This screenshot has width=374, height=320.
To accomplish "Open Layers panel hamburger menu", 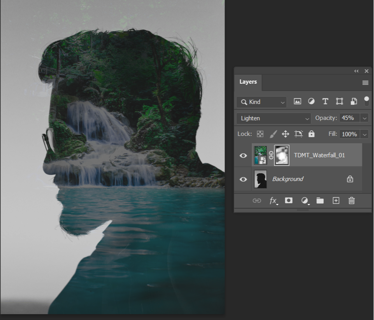I will click(365, 83).
